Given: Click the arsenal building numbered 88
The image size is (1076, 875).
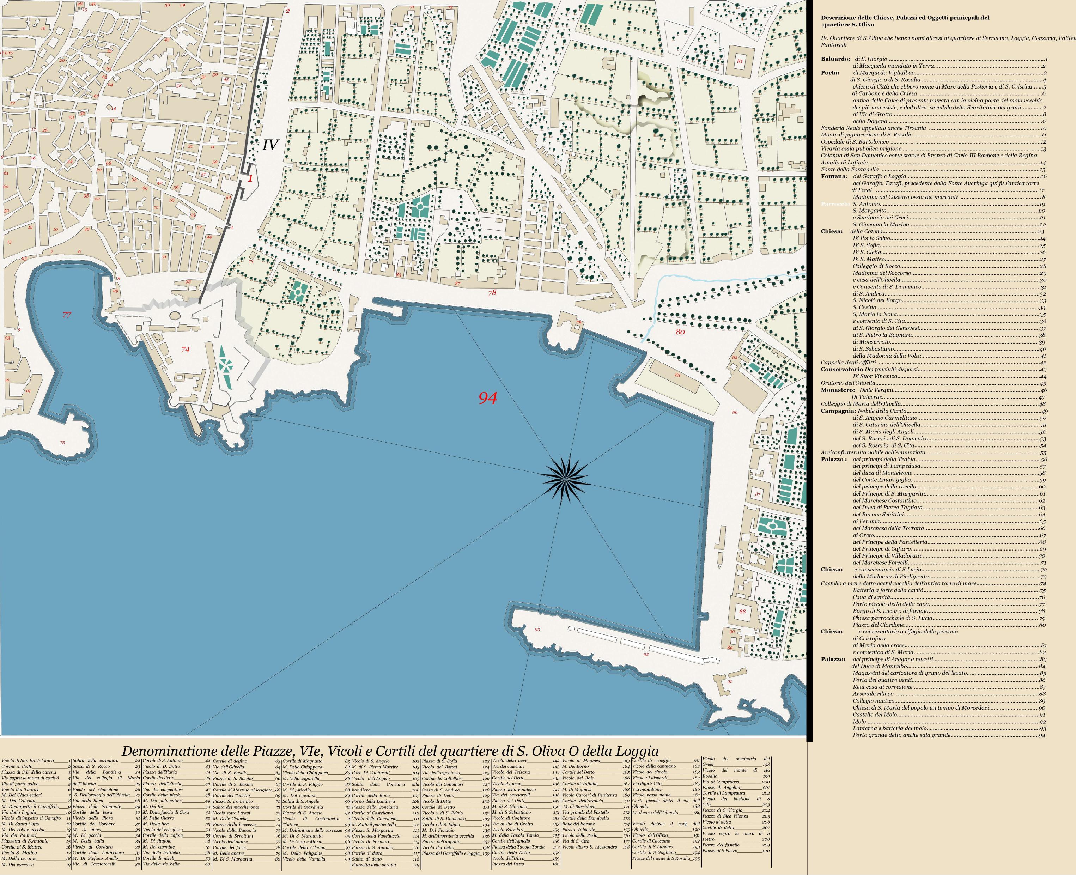Looking at the screenshot, I should [742, 612].
